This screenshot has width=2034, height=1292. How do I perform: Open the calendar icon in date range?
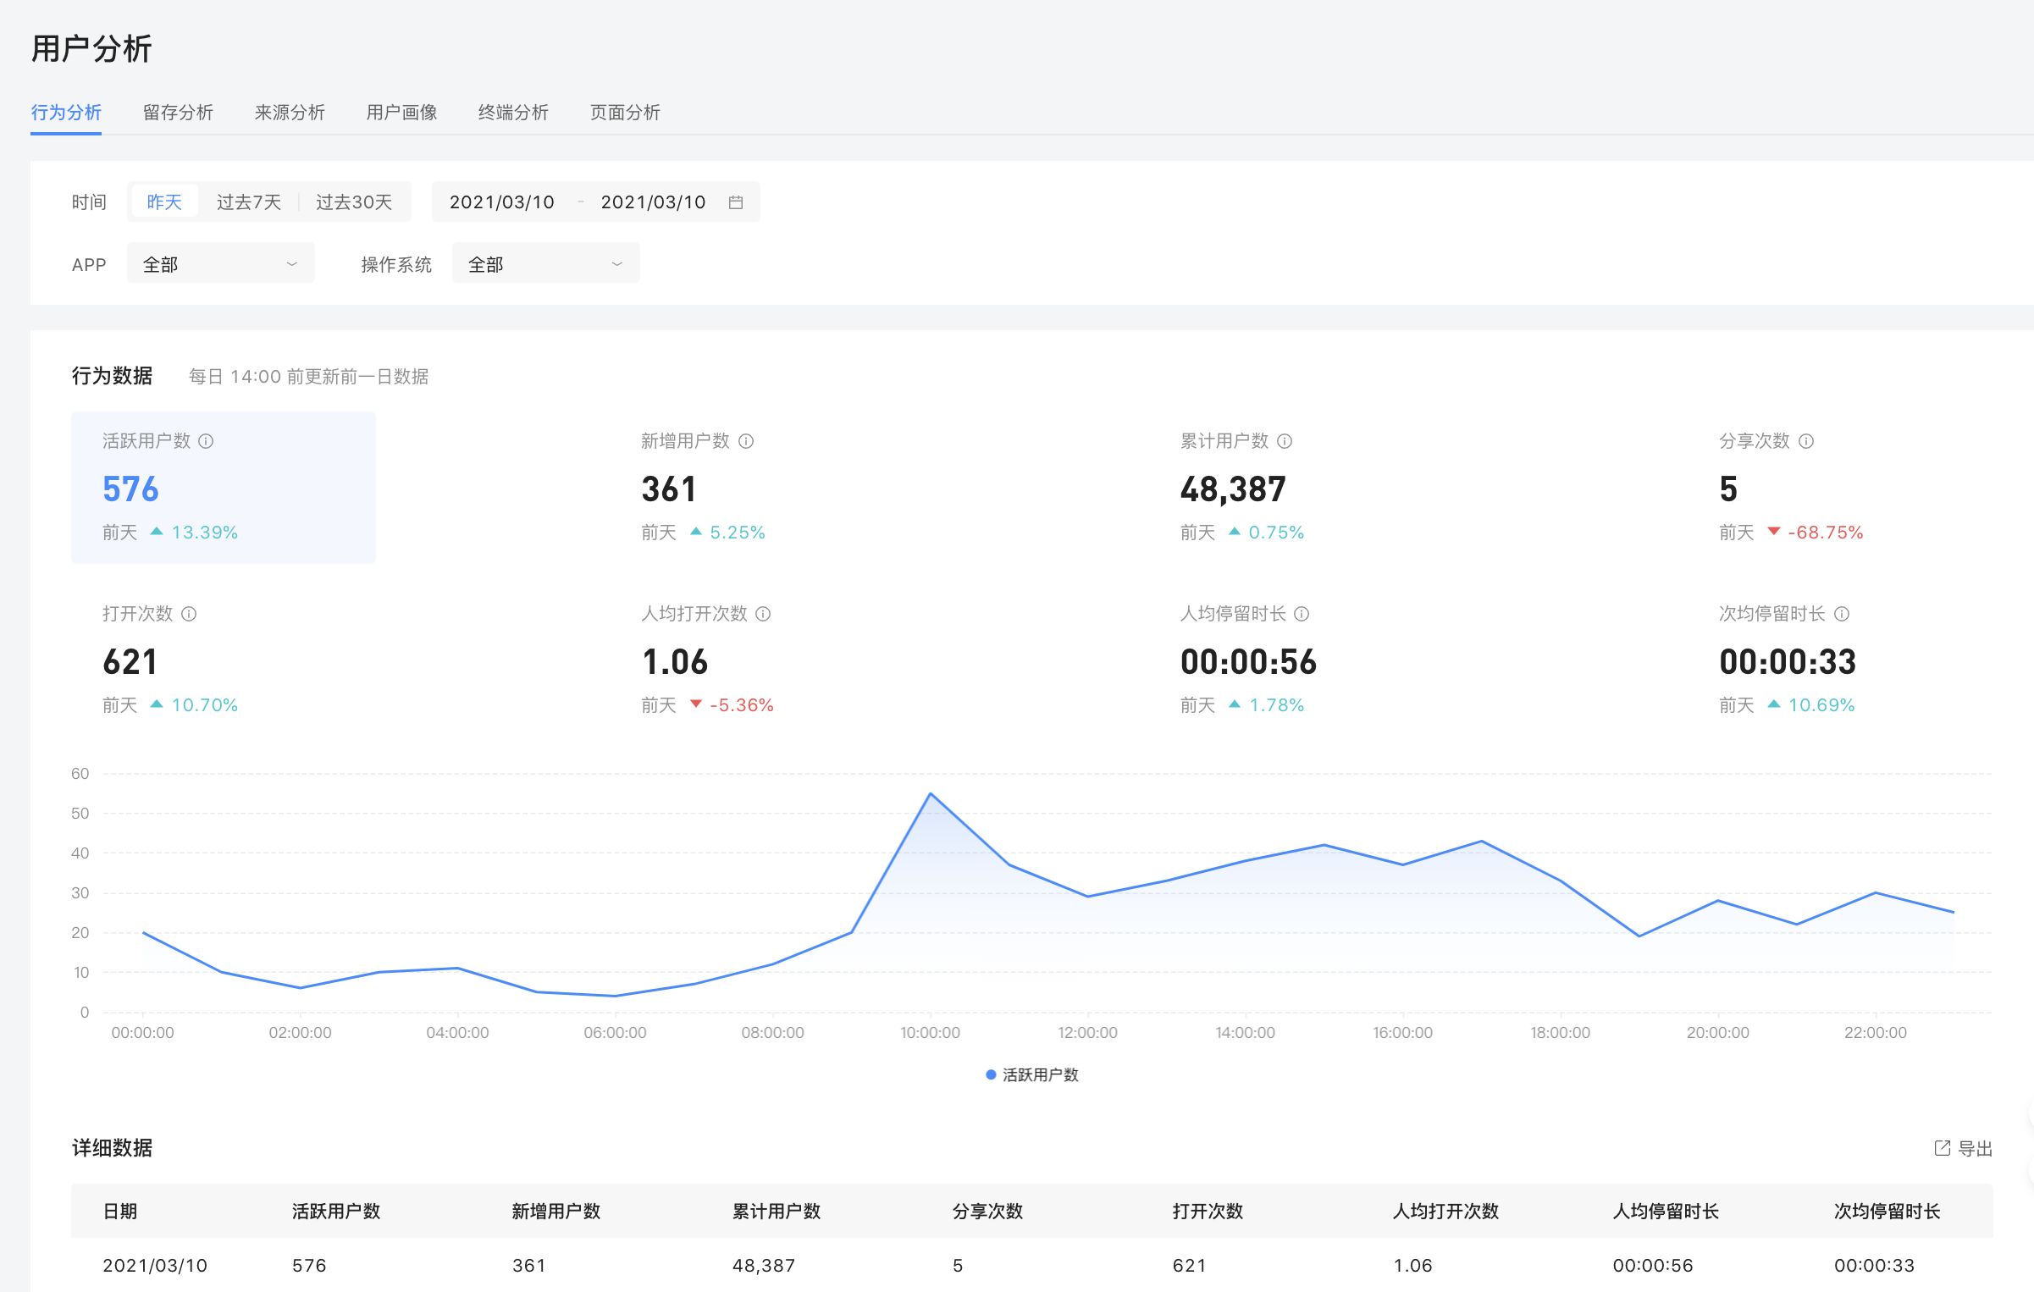736,202
